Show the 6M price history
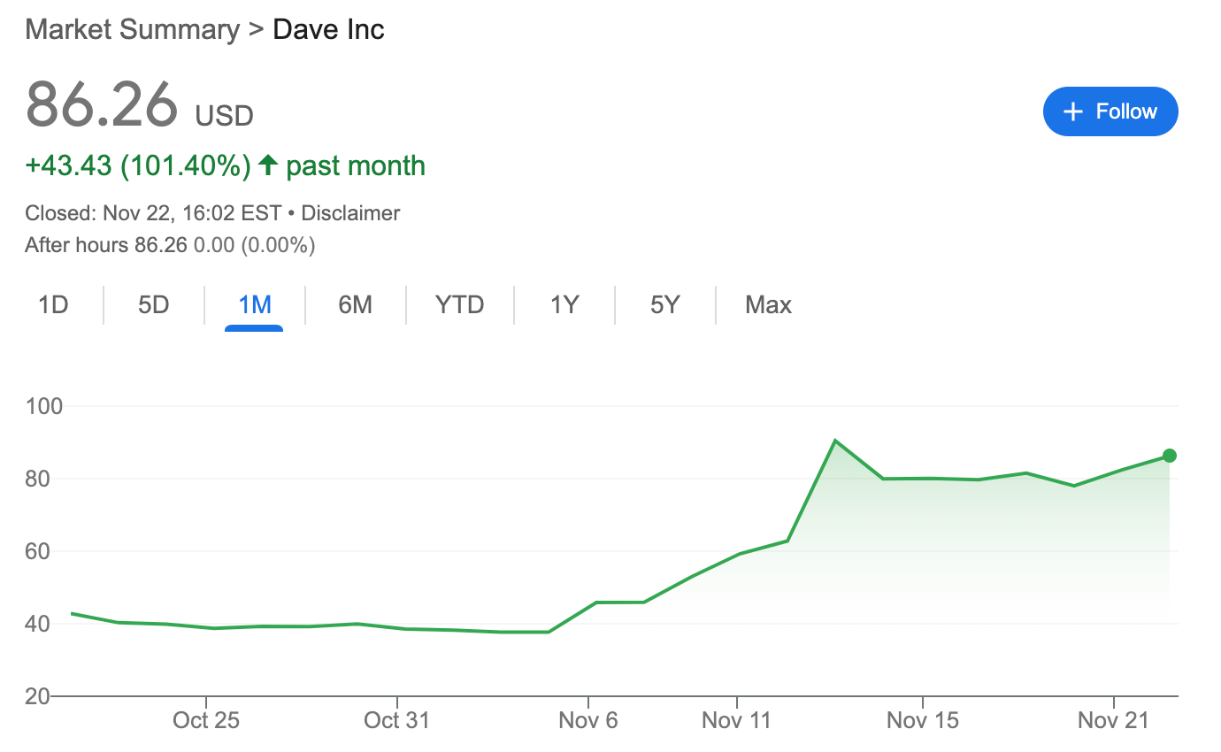 coord(355,305)
